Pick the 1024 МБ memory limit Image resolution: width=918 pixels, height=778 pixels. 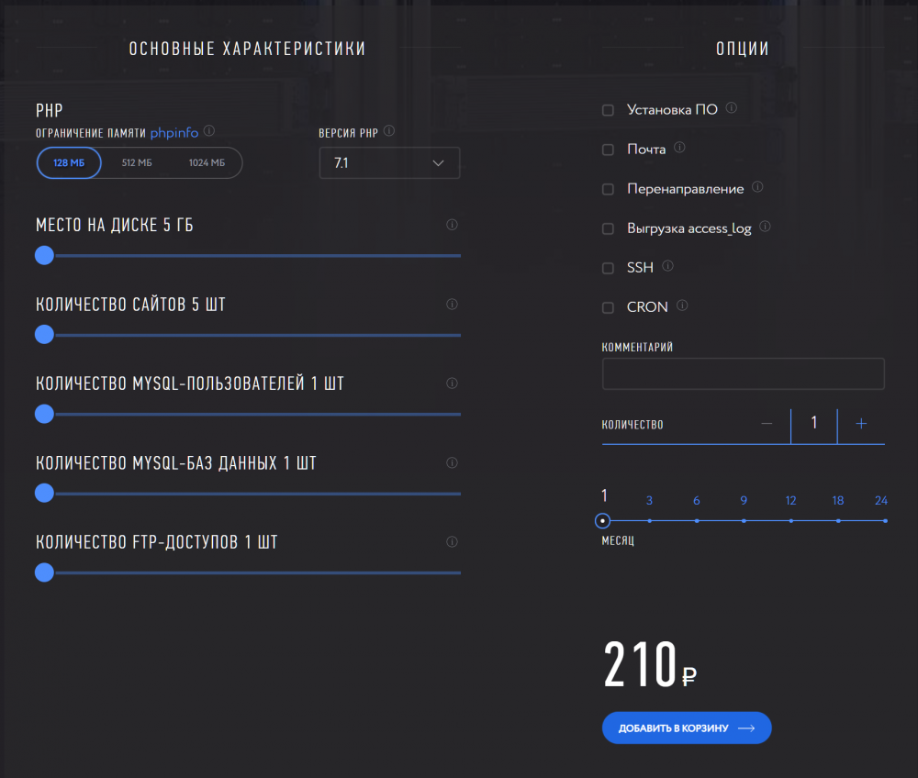[207, 162]
